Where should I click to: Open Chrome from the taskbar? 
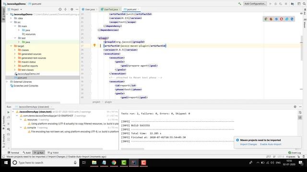114,162
